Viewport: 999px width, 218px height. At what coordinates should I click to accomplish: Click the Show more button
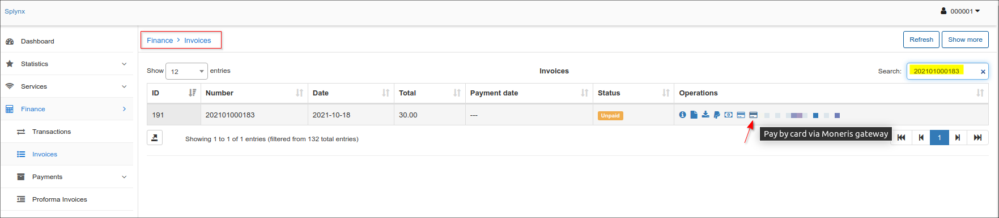pyautogui.click(x=965, y=40)
